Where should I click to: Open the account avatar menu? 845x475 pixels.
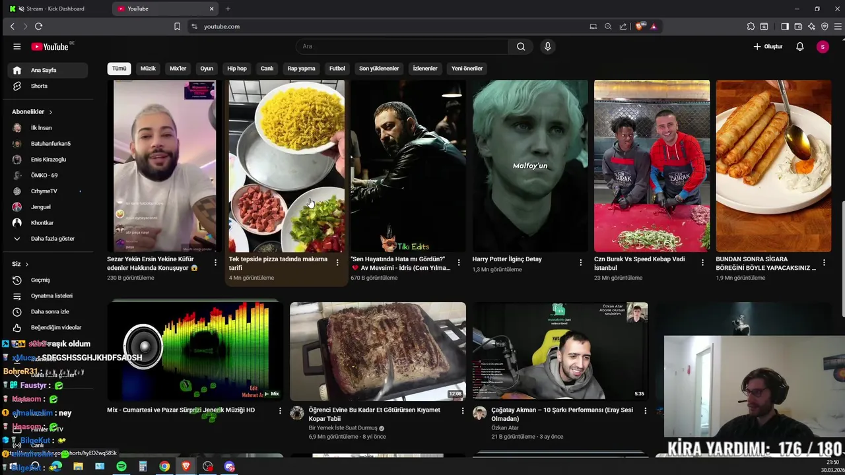pos(823,46)
